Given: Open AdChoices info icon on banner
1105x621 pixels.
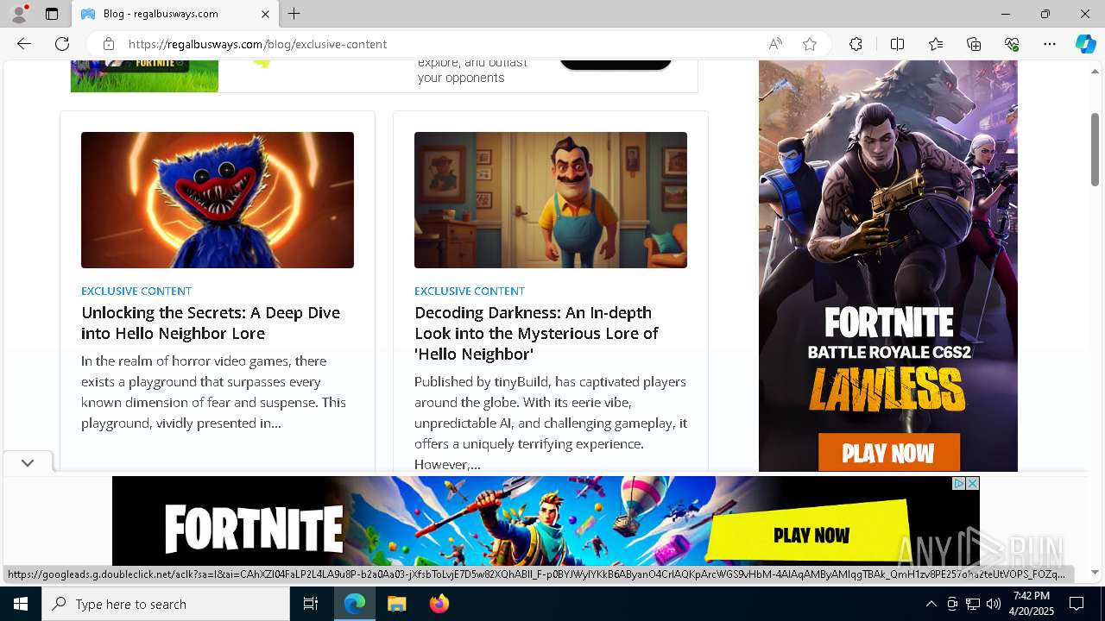Looking at the screenshot, I should click(x=958, y=484).
